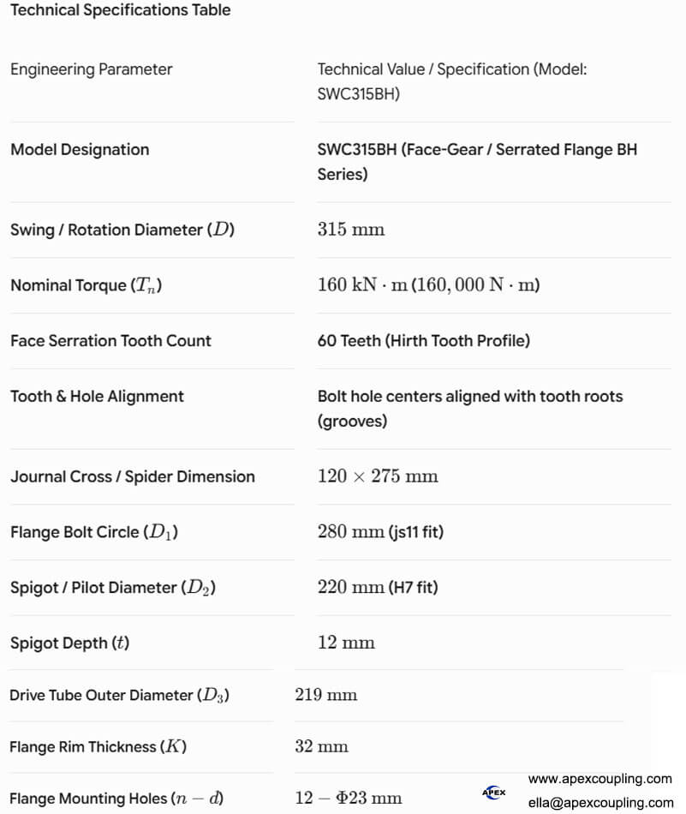
Task: Select the Drive Tube Outer Diameter label
Action: [119, 695]
